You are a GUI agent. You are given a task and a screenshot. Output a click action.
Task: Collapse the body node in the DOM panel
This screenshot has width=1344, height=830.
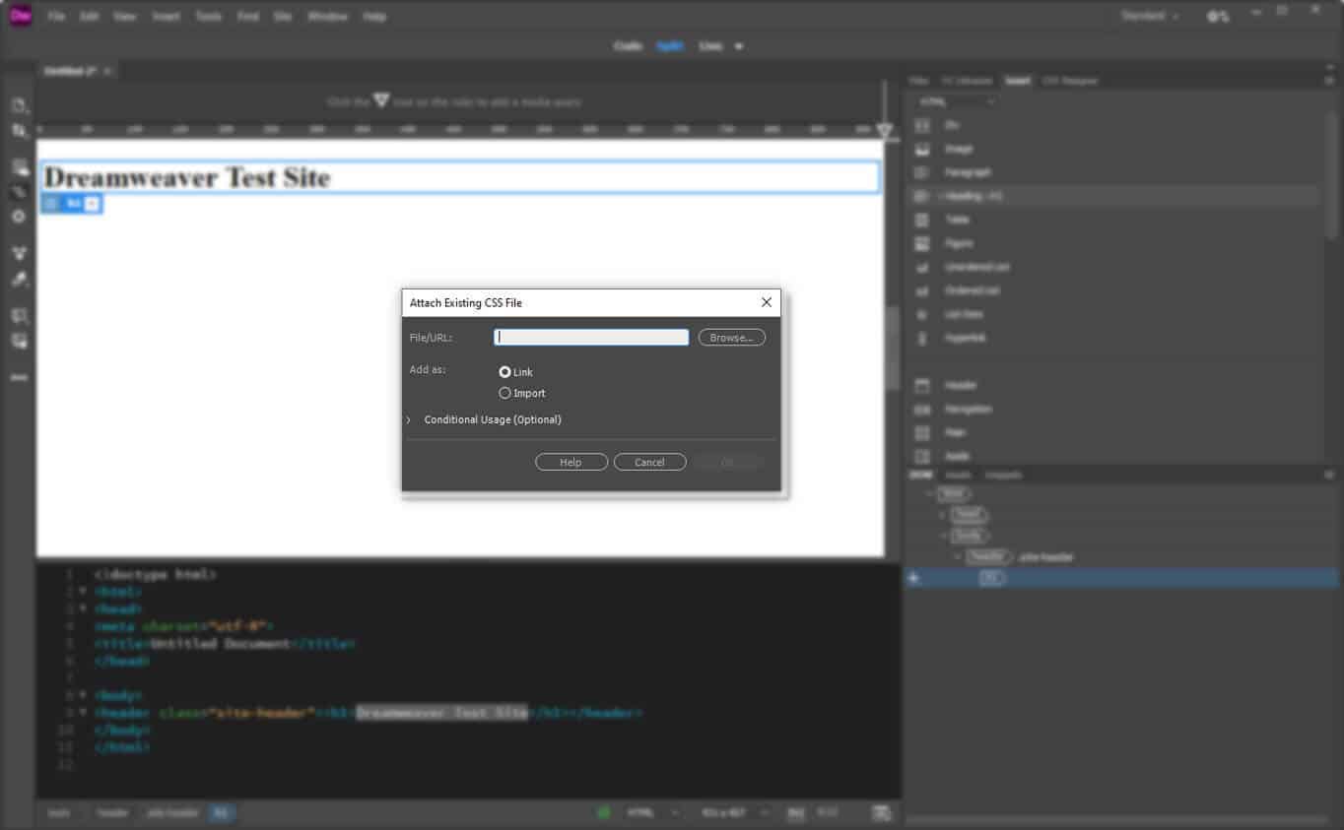click(x=942, y=536)
